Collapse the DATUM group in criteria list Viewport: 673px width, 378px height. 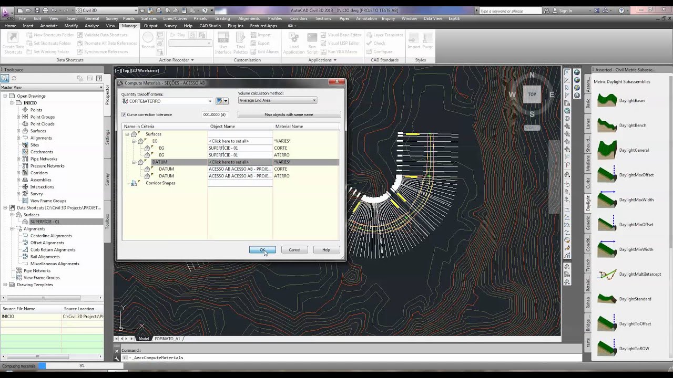134,162
